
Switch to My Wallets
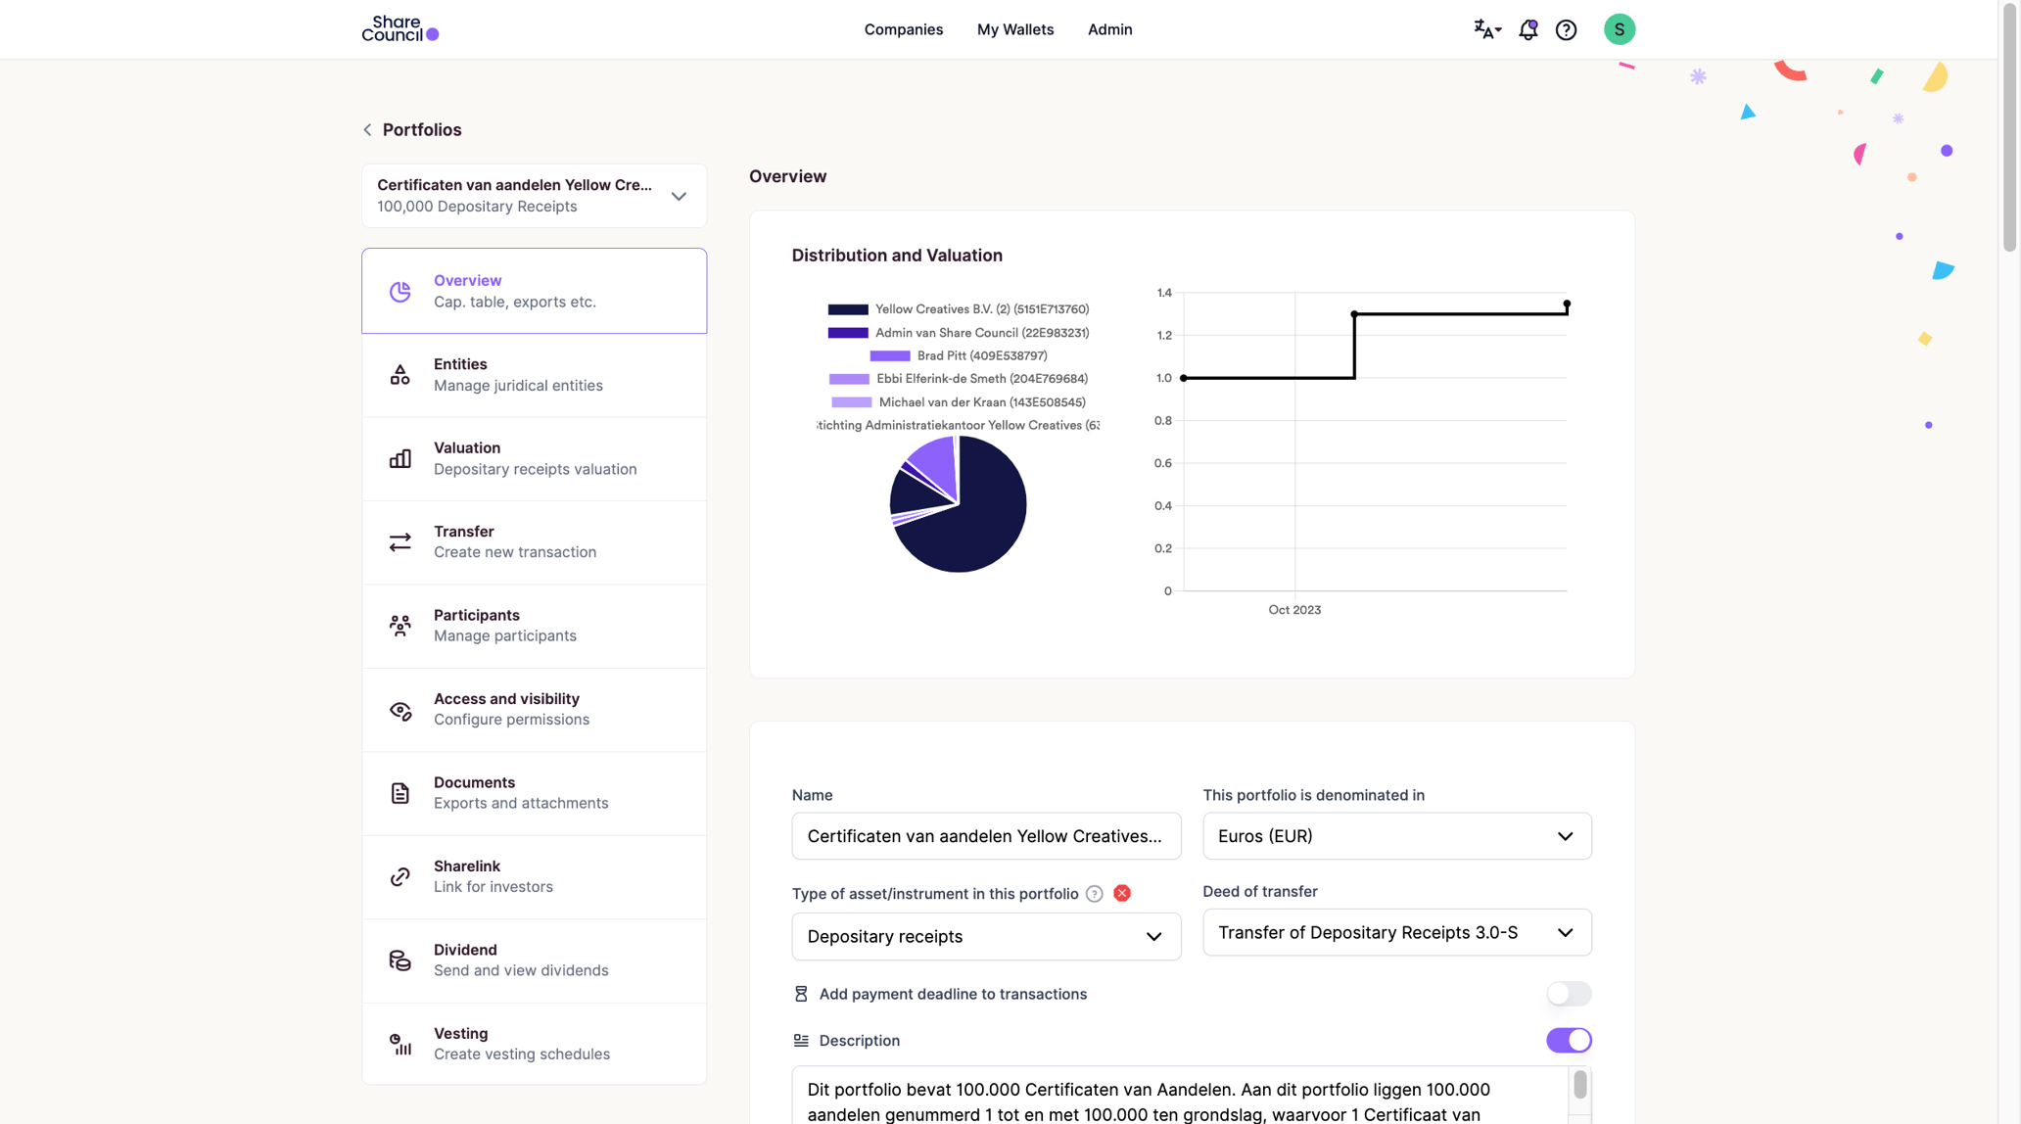click(x=1014, y=29)
